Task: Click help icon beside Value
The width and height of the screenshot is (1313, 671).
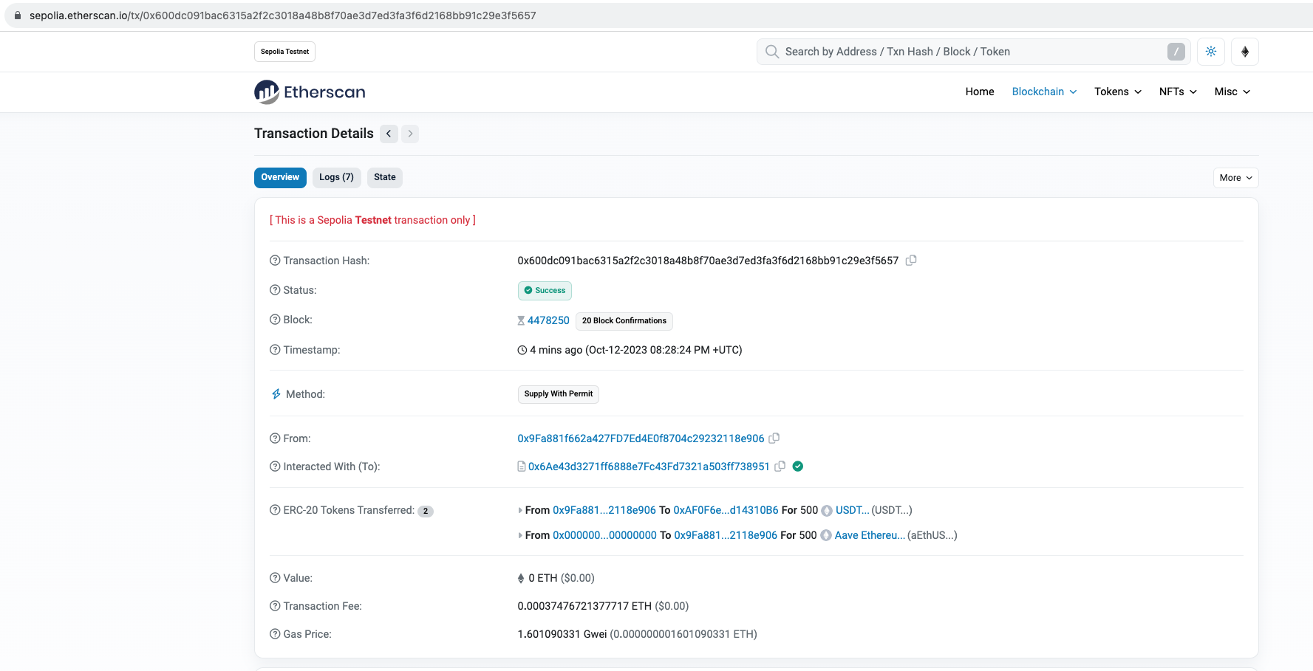Action: click(275, 578)
